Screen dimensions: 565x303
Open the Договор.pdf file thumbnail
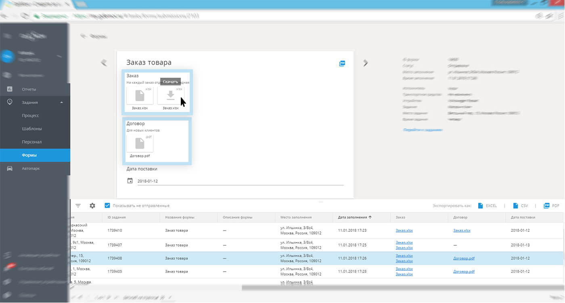tap(140, 143)
